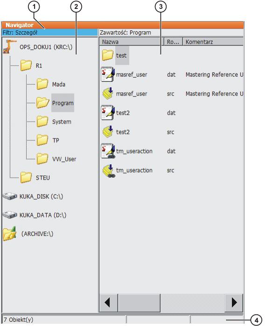
Task: Click Mastering Reference comment in src row
Action: tap(214, 94)
